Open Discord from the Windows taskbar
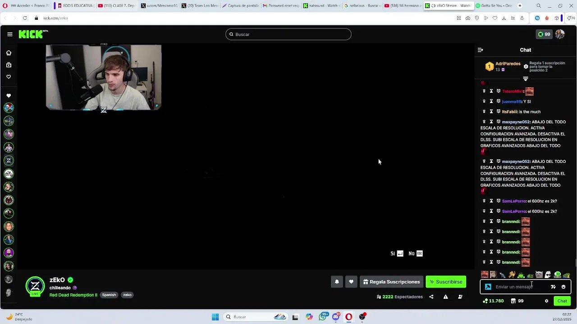Image resolution: width=577 pixels, height=324 pixels. (x=336, y=317)
